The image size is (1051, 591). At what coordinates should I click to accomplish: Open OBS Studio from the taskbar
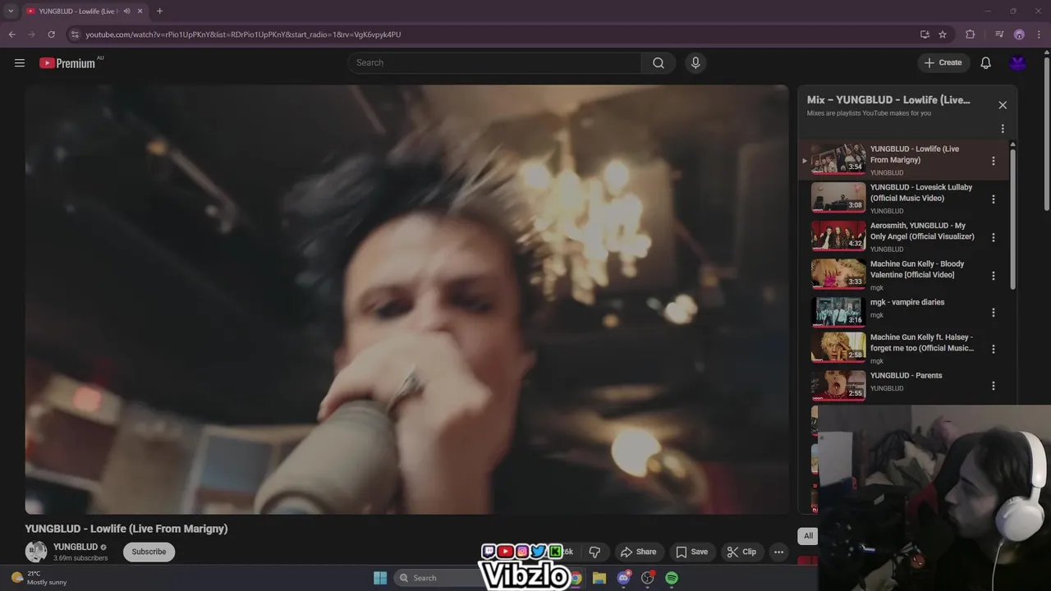click(x=648, y=578)
